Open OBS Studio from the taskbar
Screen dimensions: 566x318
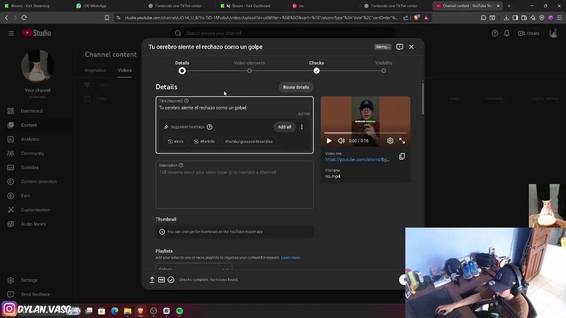[153, 311]
